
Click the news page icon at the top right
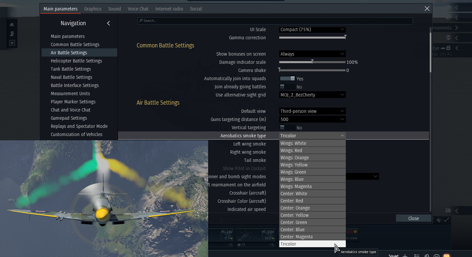pyautogui.click(x=448, y=7)
